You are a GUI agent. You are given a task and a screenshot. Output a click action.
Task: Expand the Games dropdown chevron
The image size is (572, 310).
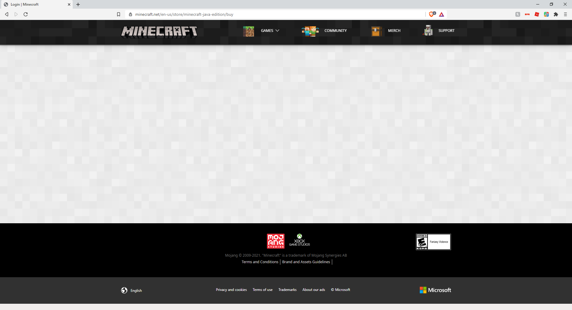[277, 31]
